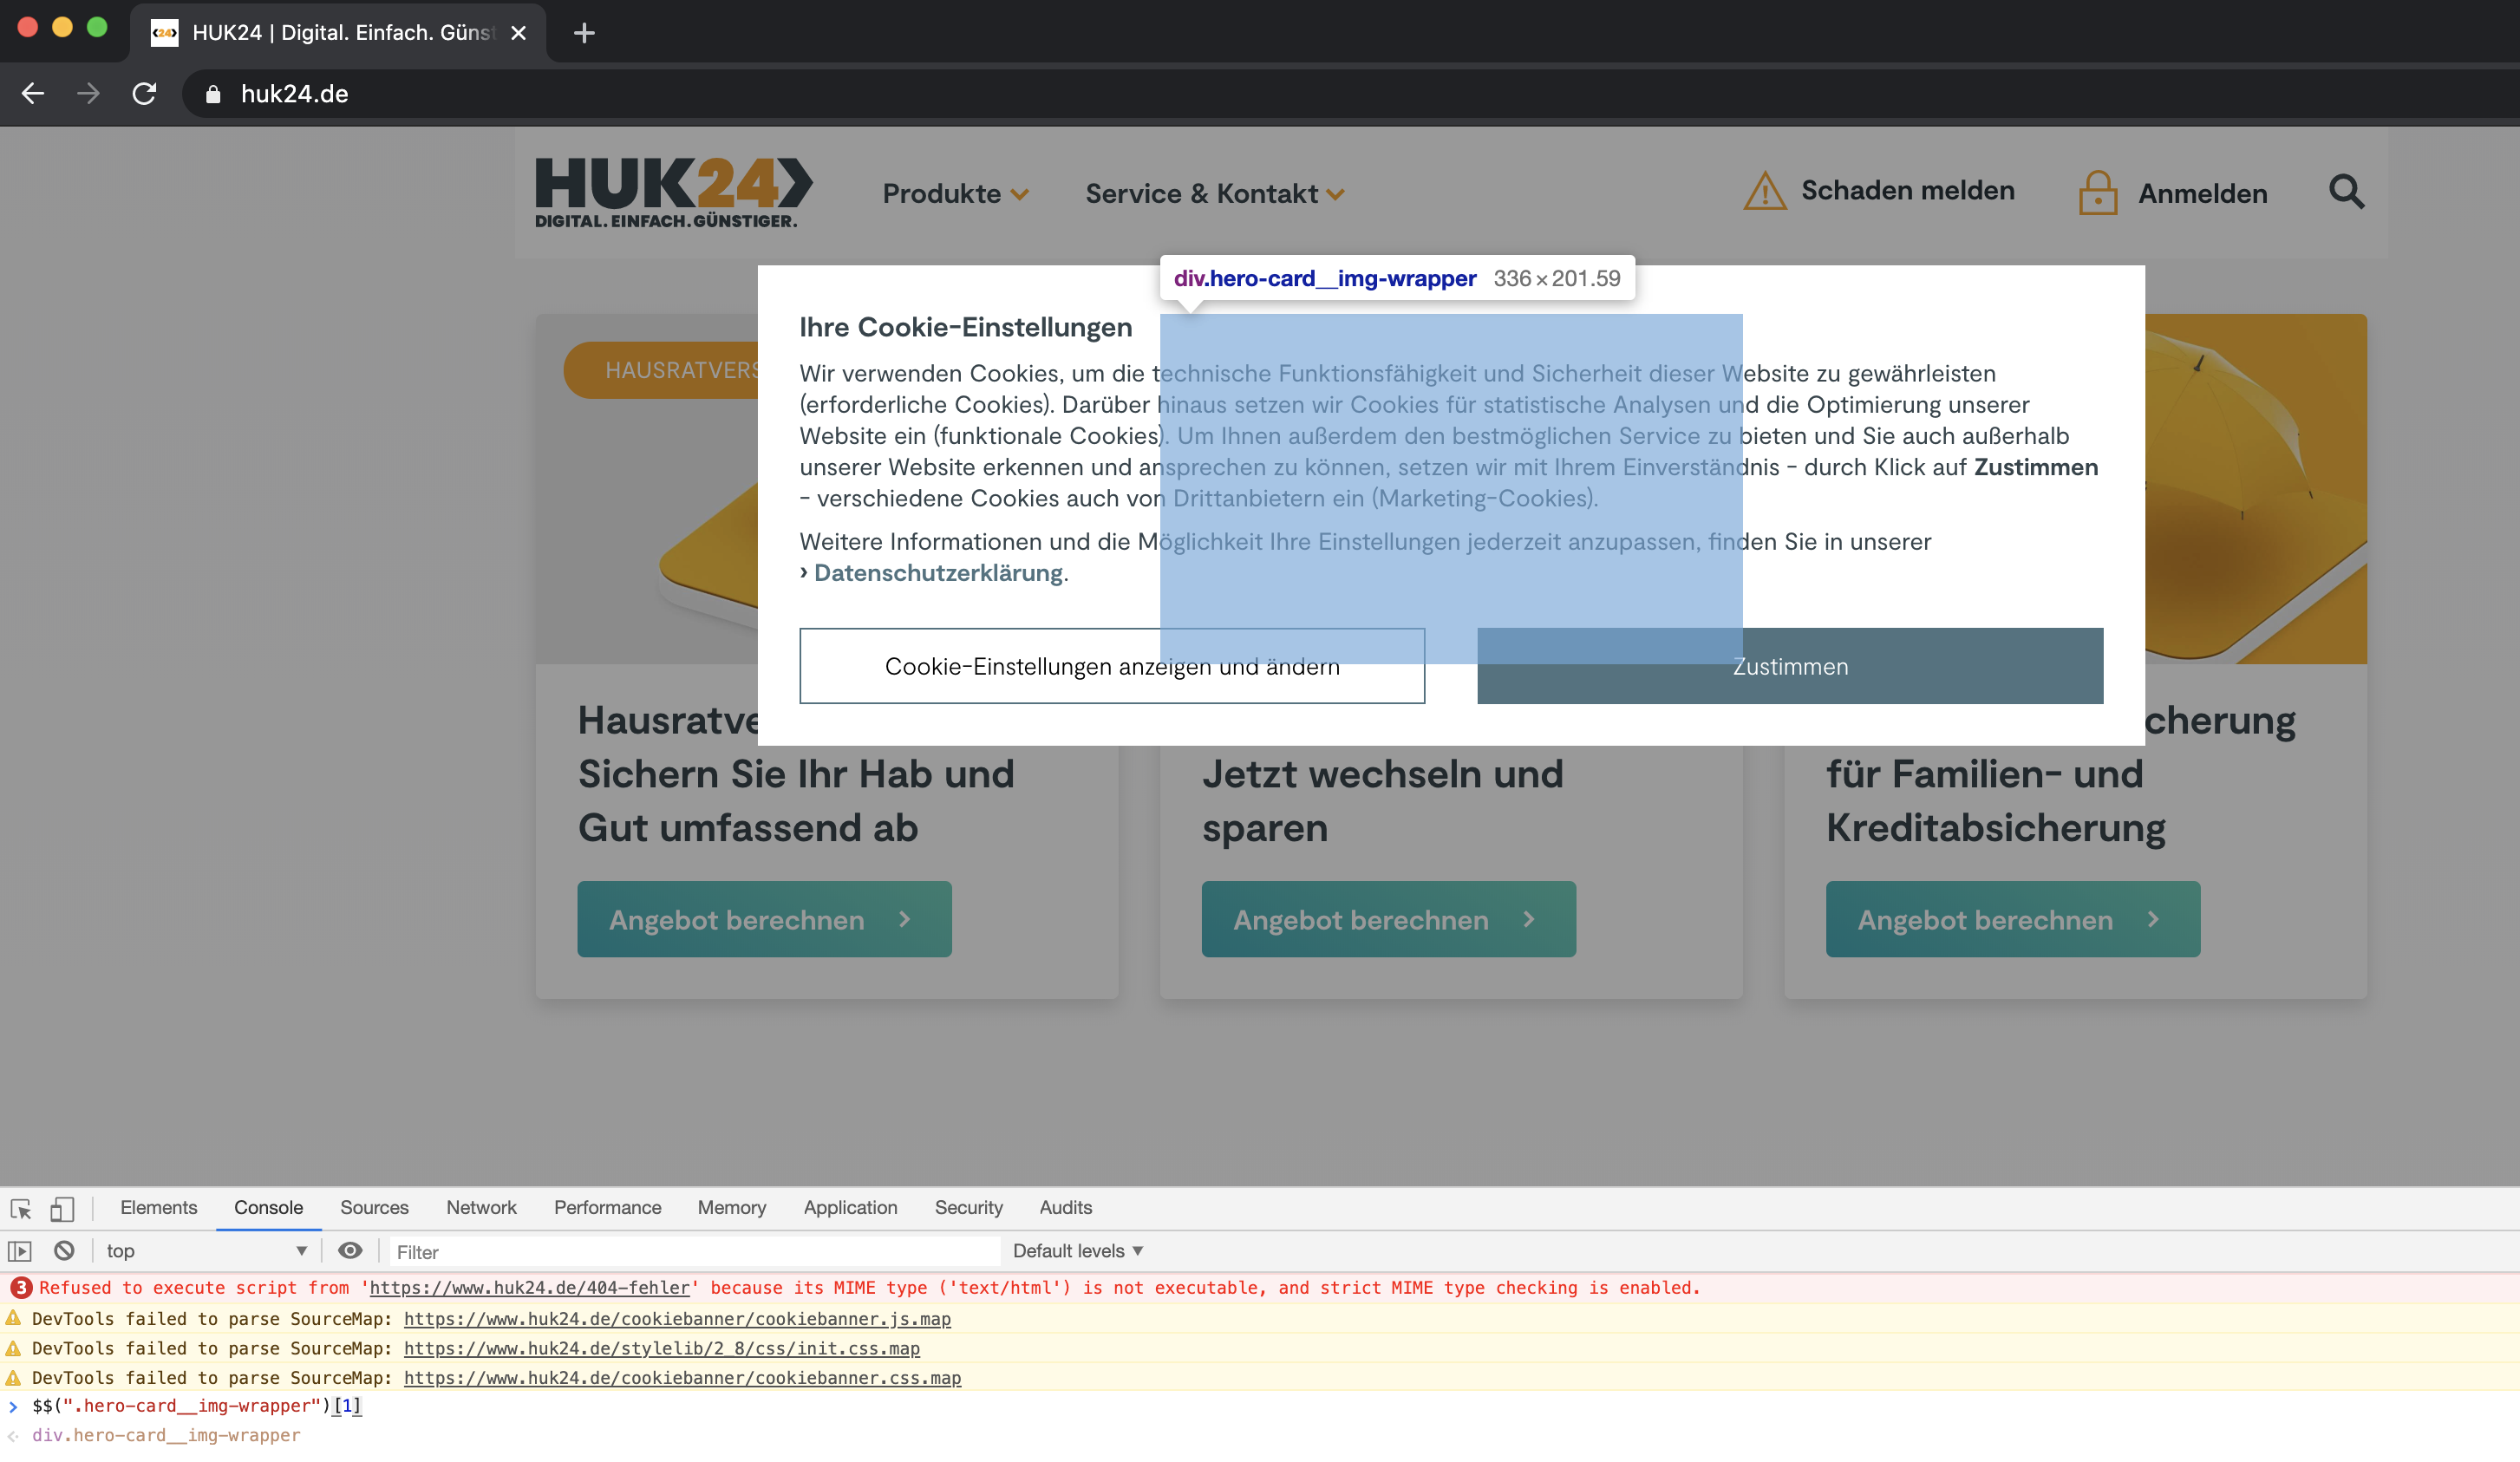Open the init.css.map link
The height and width of the screenshot is (1462, 2520).
[x=661, y=1348]
